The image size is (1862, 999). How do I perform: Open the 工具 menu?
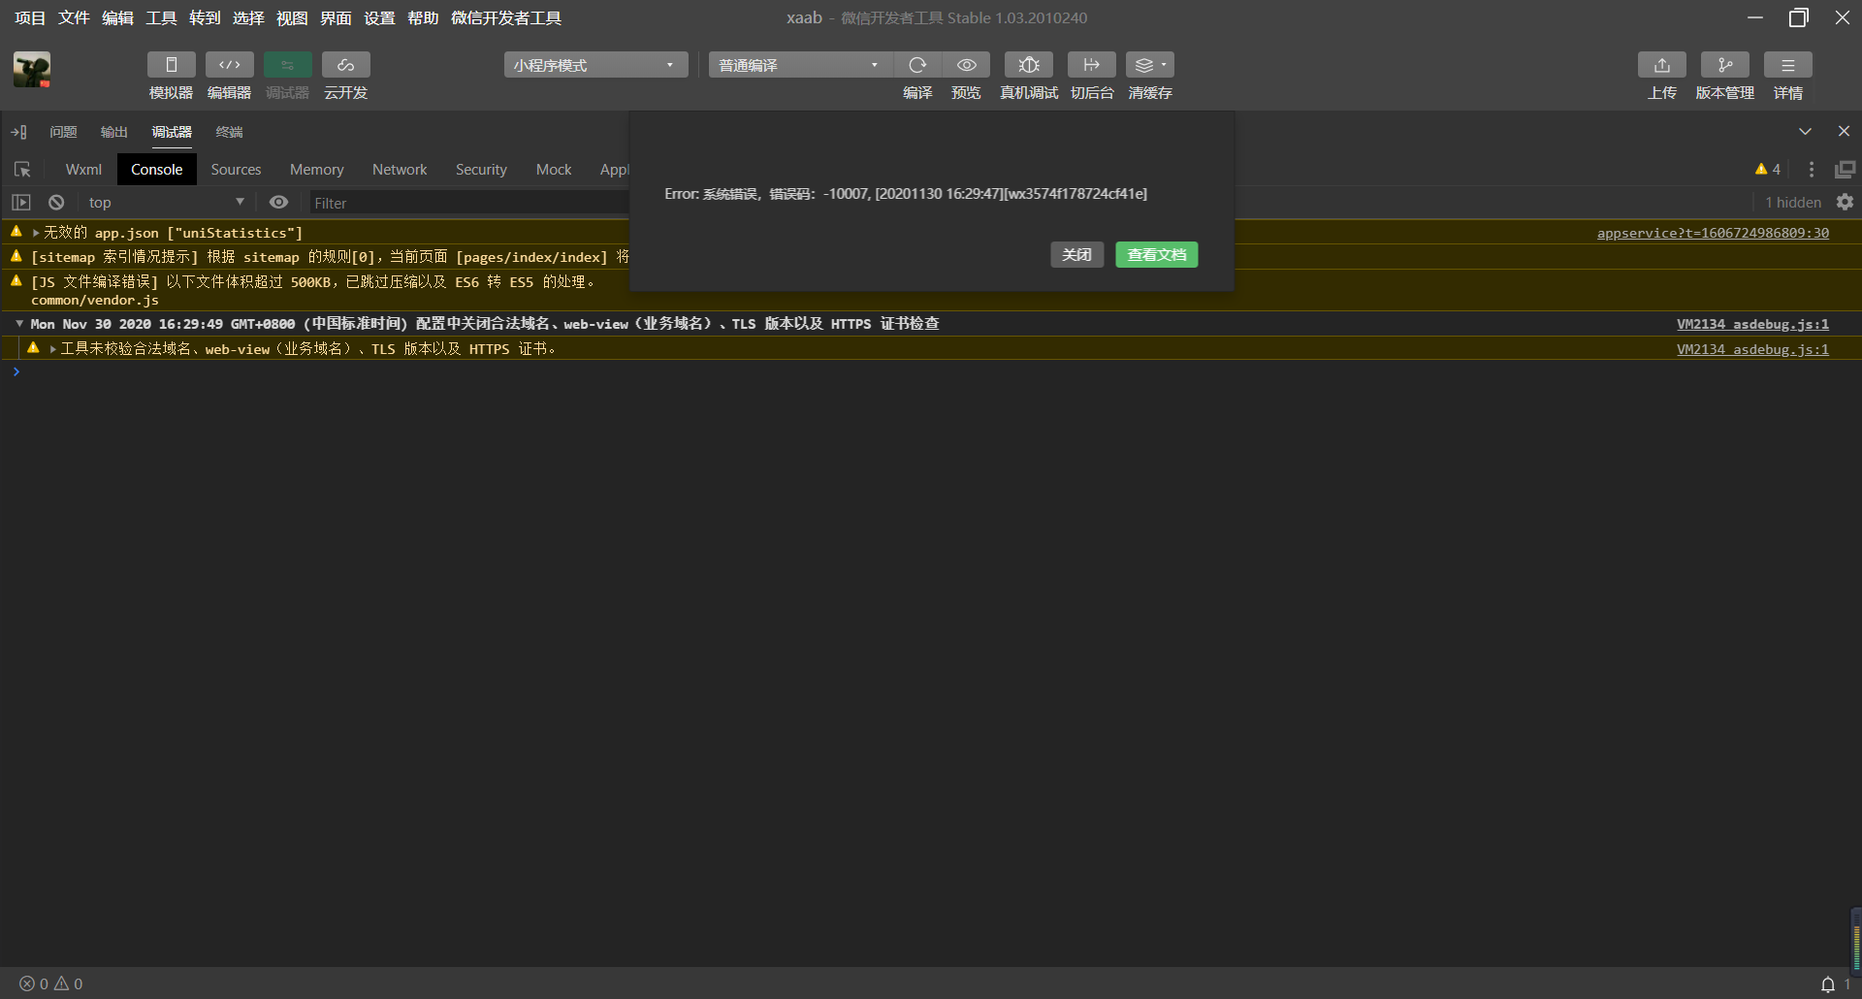point(161,17)
